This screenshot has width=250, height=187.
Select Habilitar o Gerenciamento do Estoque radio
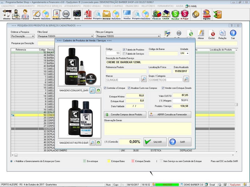(11, 161)
